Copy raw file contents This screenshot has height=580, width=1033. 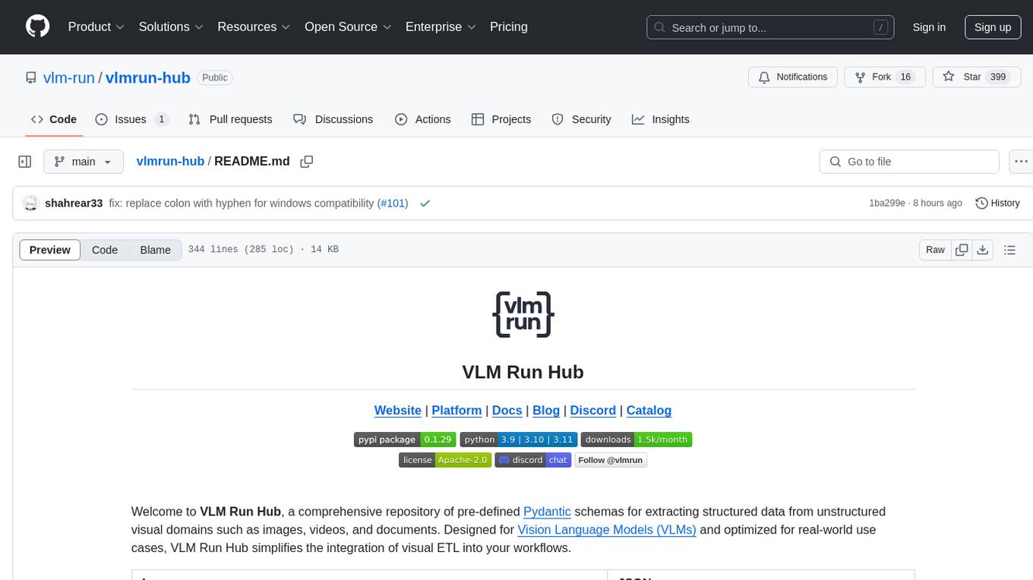pos(962,250)
